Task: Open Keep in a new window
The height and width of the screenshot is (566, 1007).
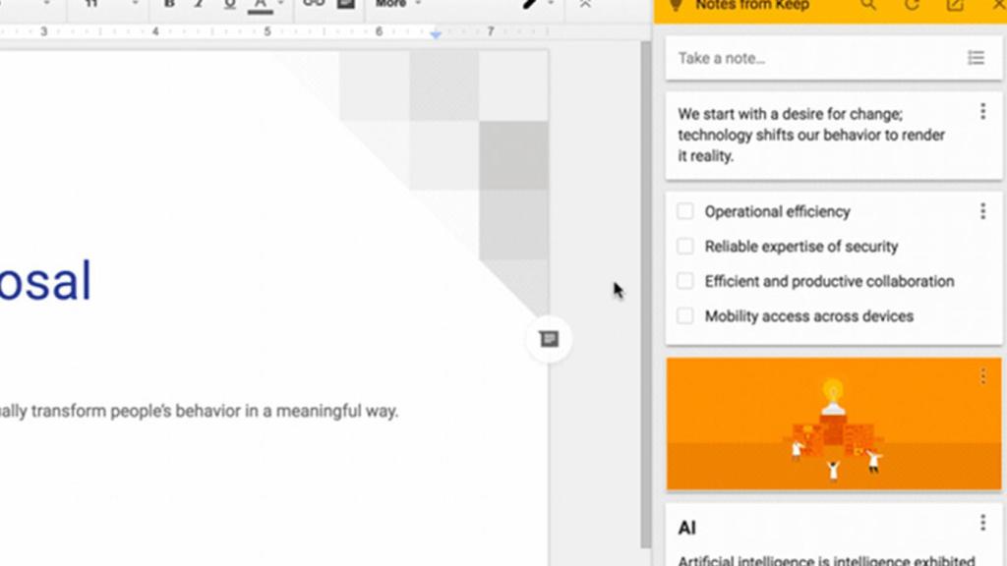Action: point(954,5)
